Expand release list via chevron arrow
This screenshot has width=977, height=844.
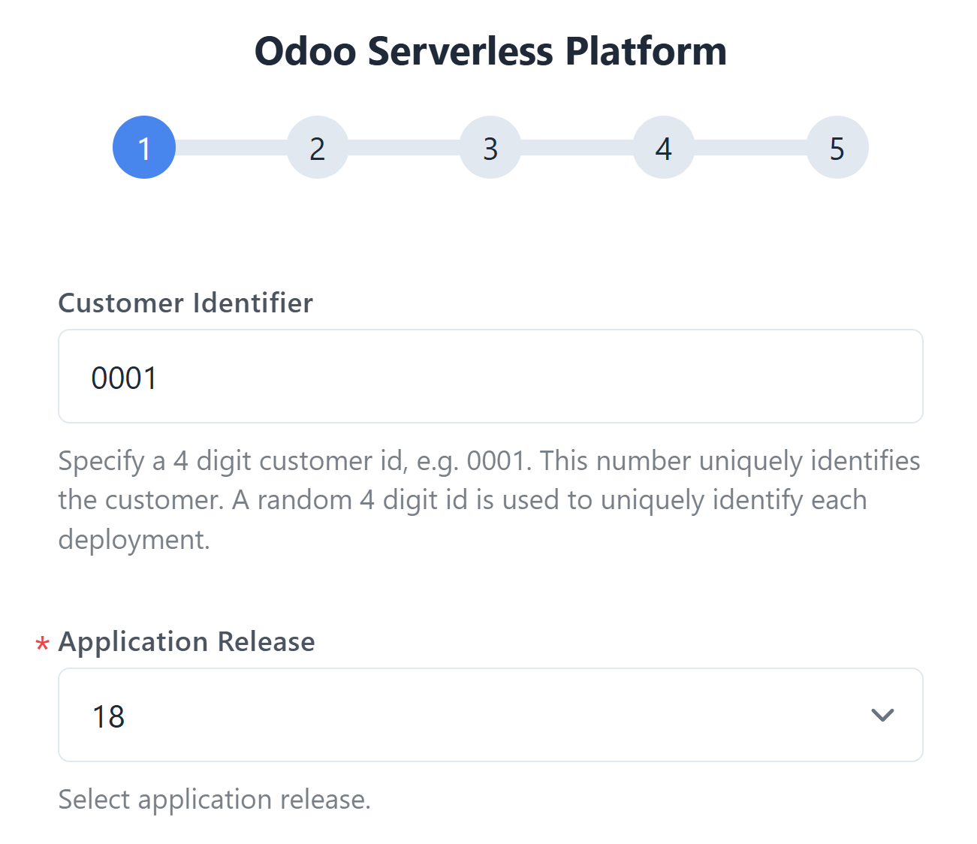click(x=882, y=715)
